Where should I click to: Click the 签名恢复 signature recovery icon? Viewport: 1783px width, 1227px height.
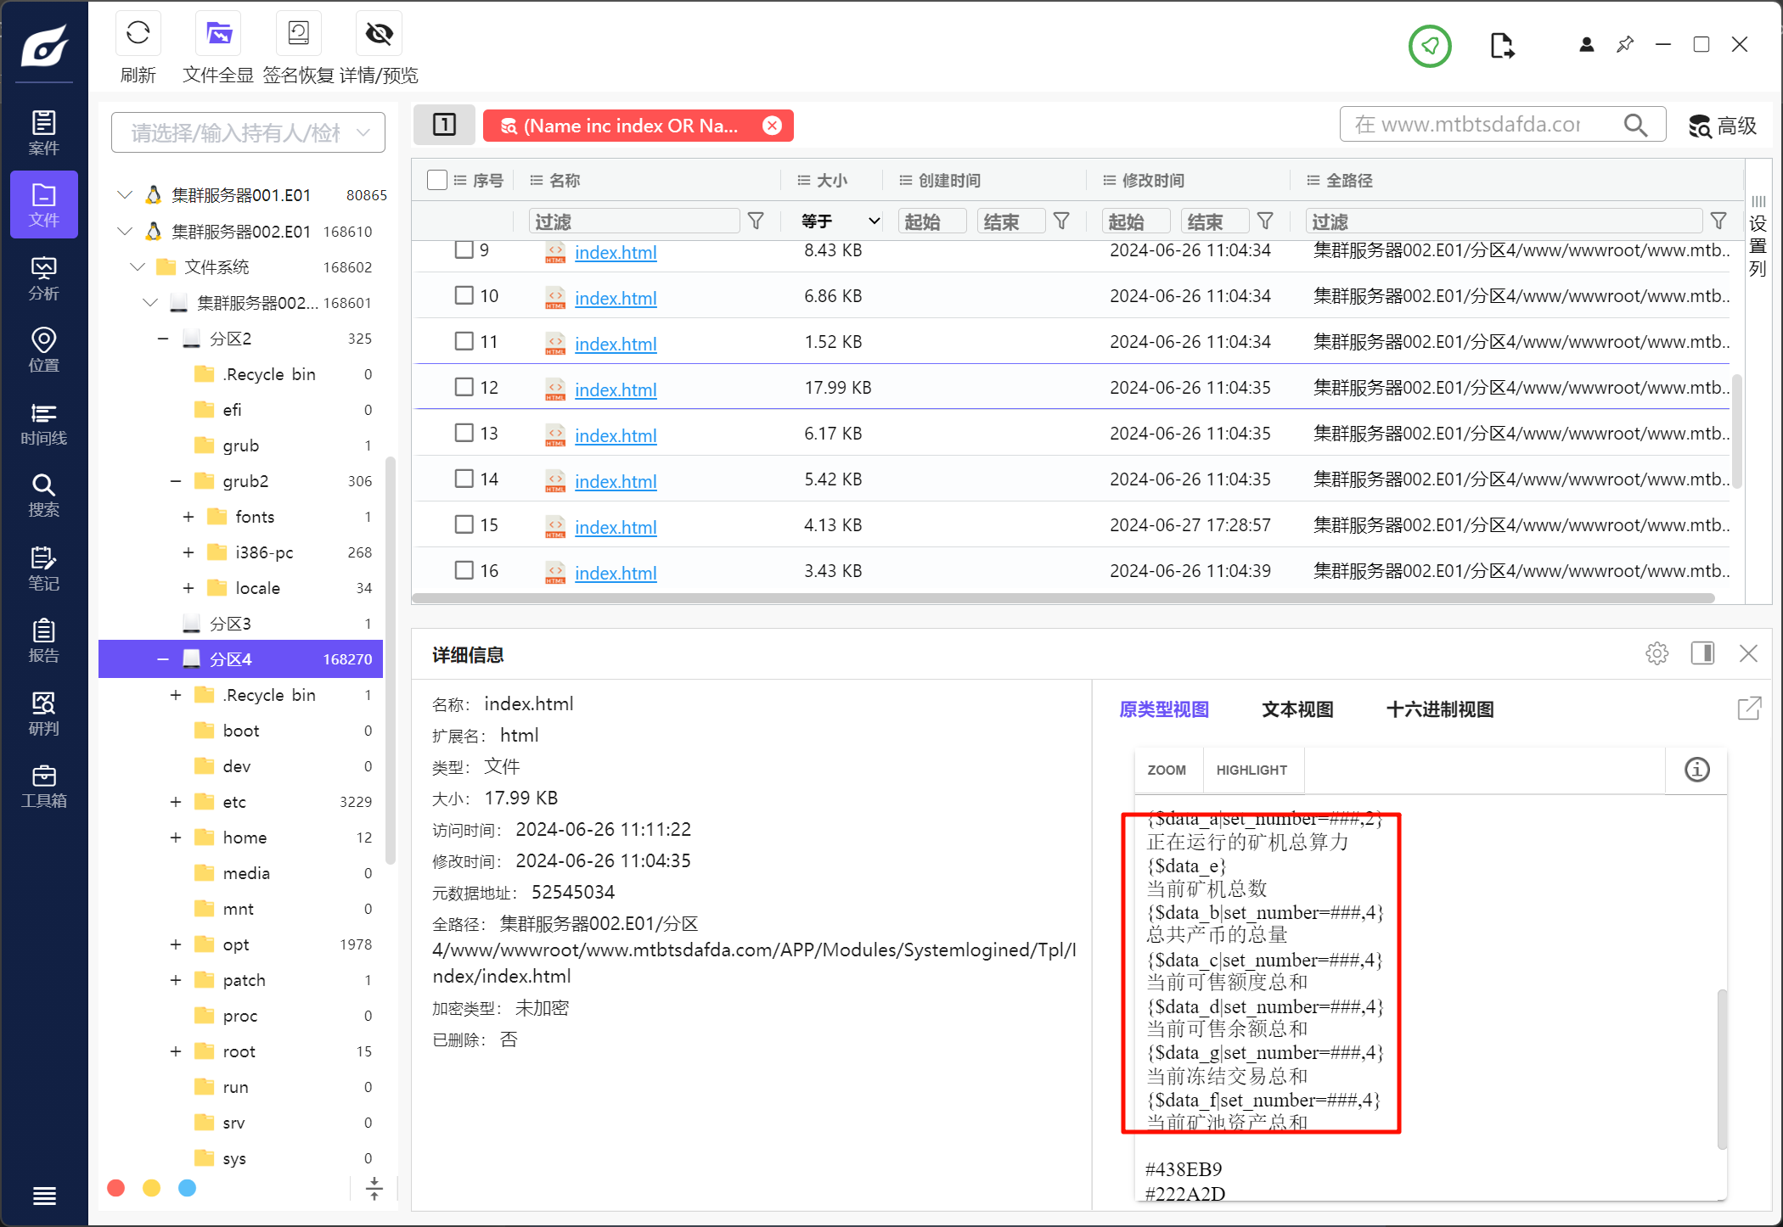pyautogui.click(x=298, y=34)
